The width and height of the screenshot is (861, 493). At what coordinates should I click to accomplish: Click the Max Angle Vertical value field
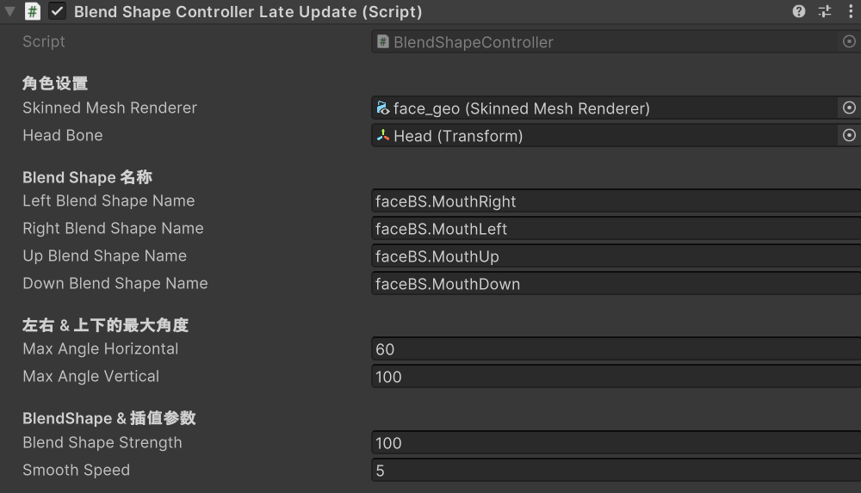[616, 377]
